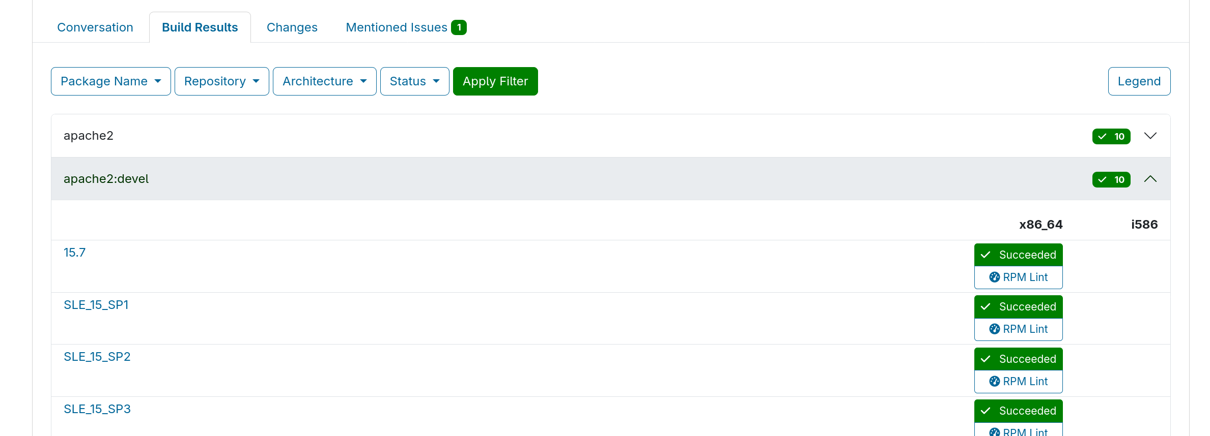Open the SLE_15_SP2 repository link

pyautogui.click(x=97, y=357)
